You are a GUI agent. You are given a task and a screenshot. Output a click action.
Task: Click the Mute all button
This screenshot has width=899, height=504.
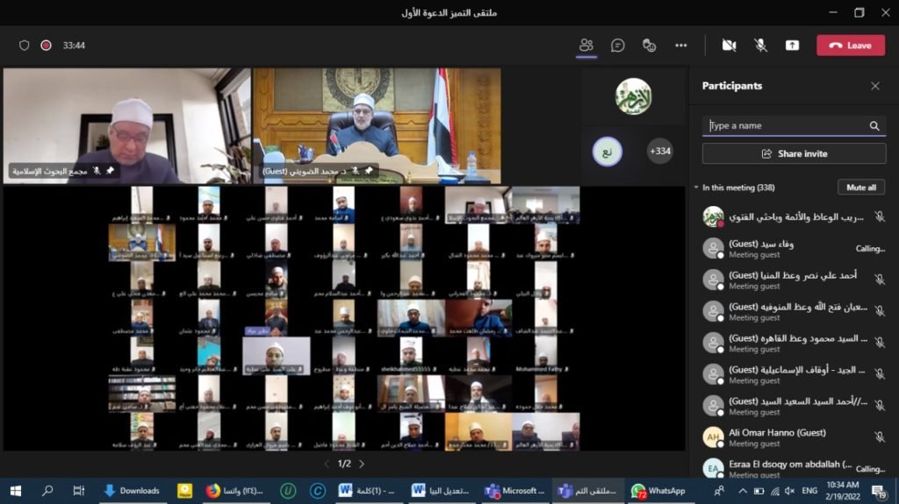[860, 188]
